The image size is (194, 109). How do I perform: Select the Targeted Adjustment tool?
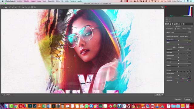pyautogui.click(x=16, y=7)
